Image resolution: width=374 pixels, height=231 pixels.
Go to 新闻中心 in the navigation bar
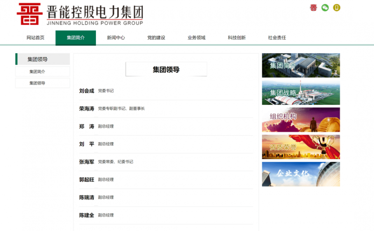click(116, 38)
